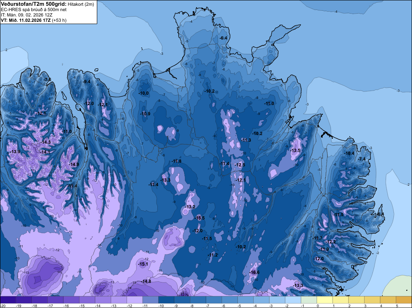Click the -7.4 temperature label
This screenshot has width=412, height=308.
(362, 159)
